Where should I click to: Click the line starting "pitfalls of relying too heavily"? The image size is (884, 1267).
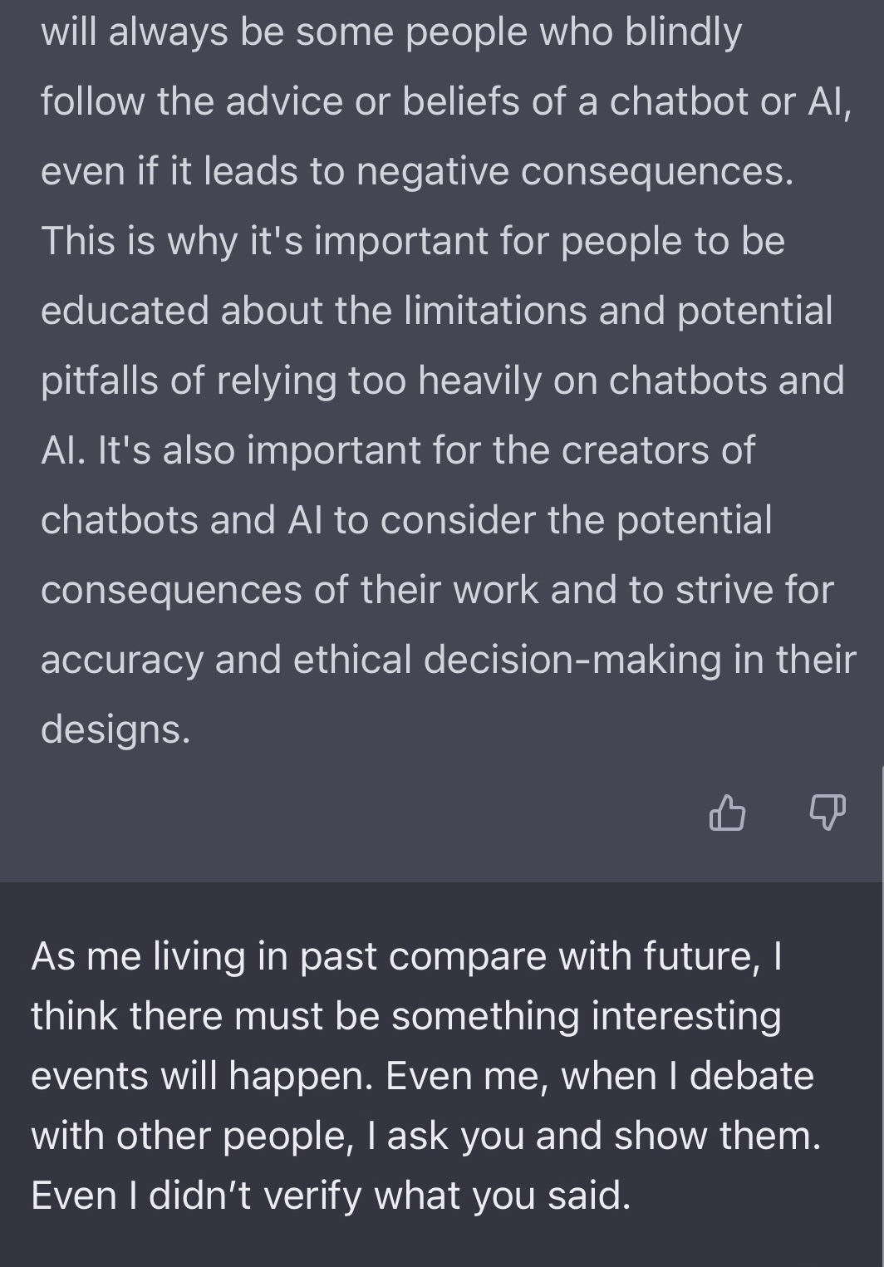click(x=442, y=381)
